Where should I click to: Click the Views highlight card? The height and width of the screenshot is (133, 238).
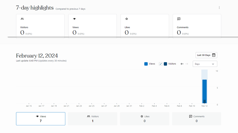tap(92, 26)
